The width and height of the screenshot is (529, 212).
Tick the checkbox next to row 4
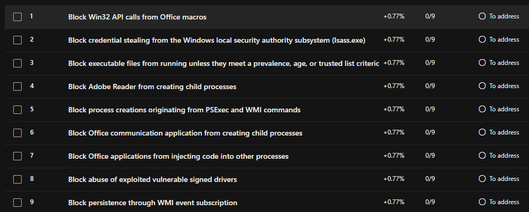(x=17, y=87)
